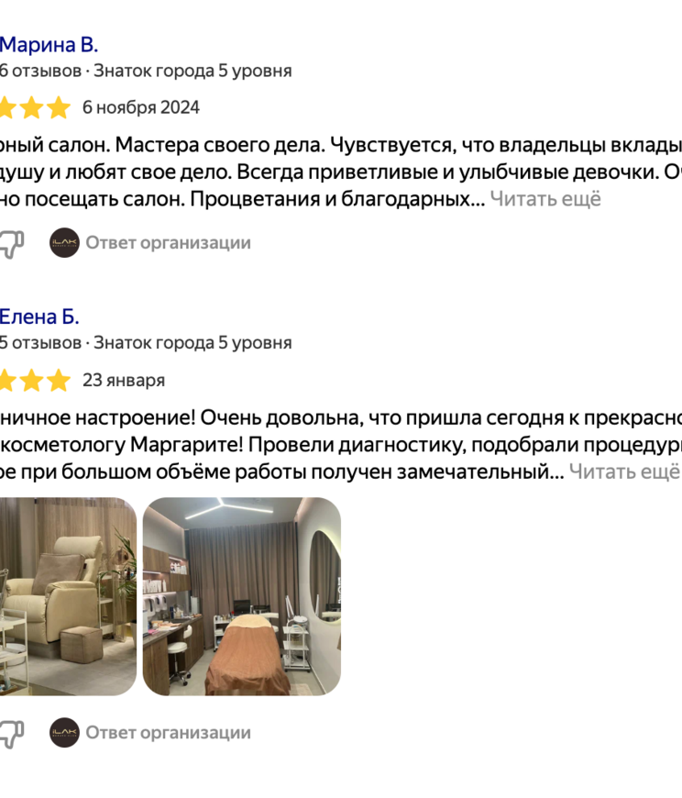
Task: Open Елена Б. reviewer profile
Action: (39, 317)
